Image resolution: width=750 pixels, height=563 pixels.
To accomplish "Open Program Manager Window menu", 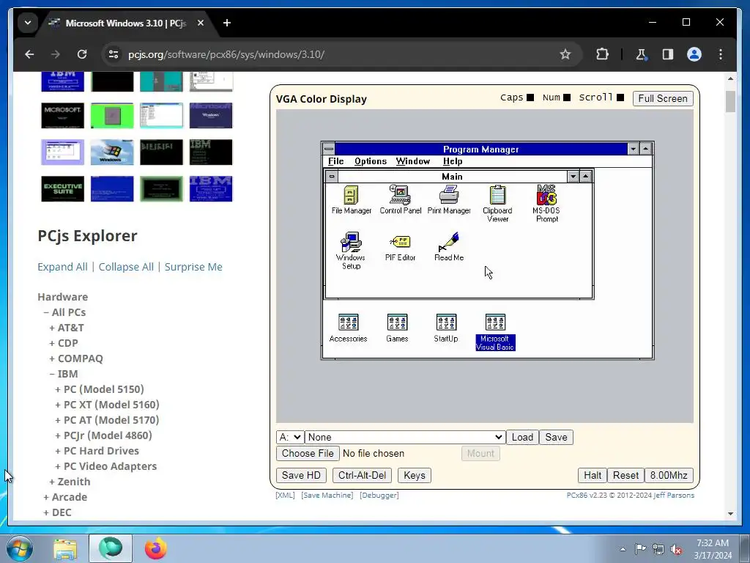I will tap(413, 161).
